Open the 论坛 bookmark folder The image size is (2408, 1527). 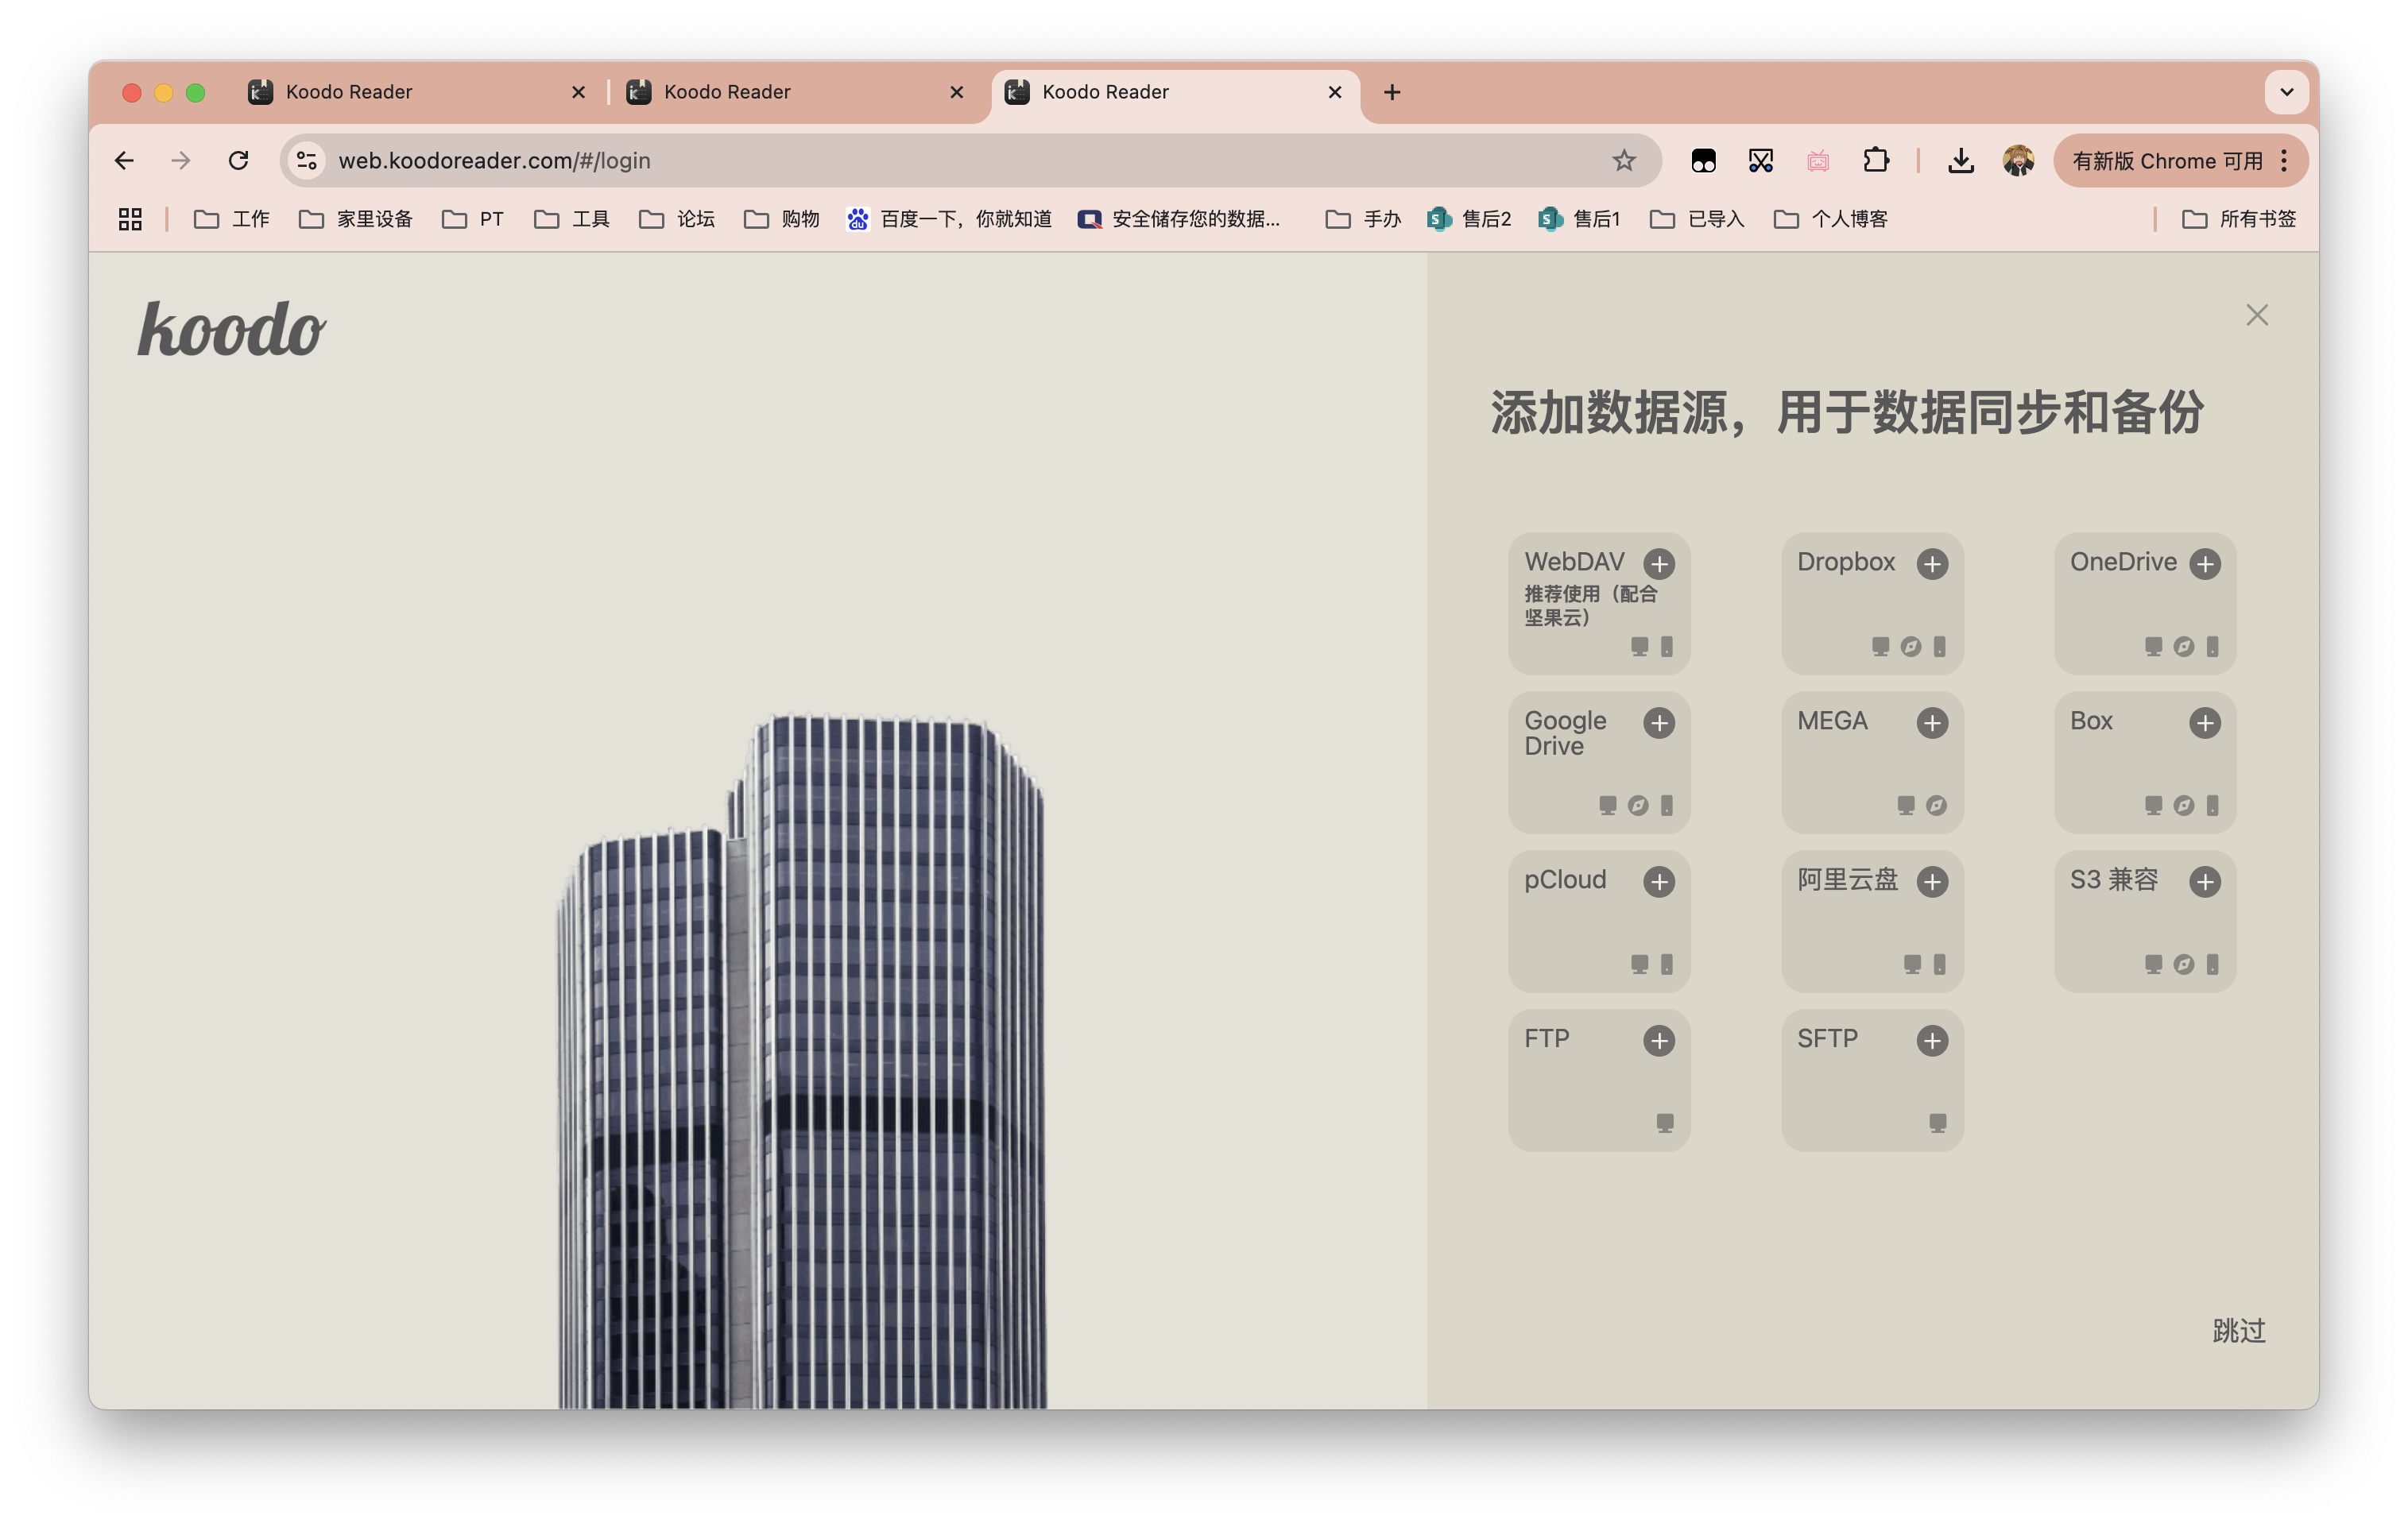[x=677, y=219]
